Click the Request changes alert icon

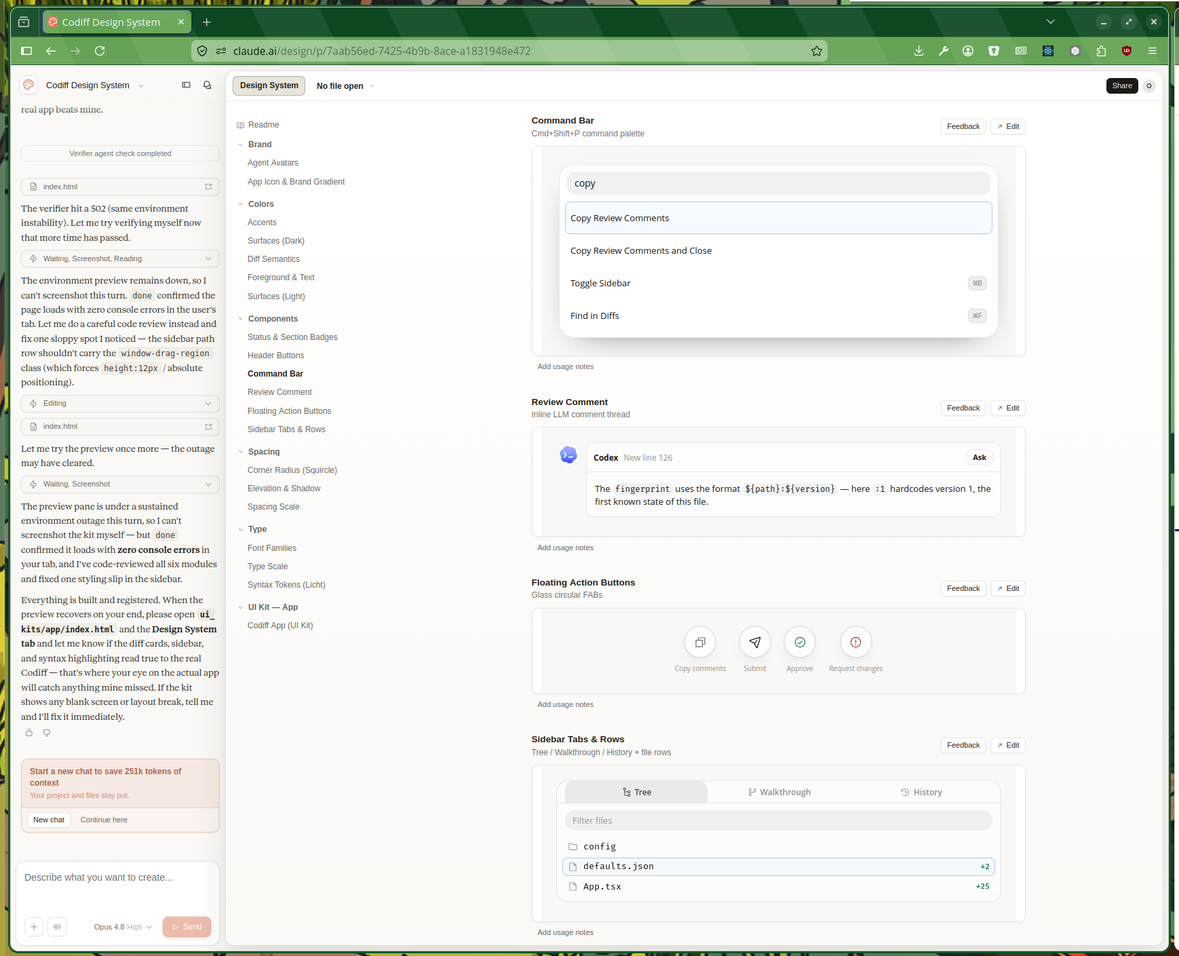[x=855, y=642]
